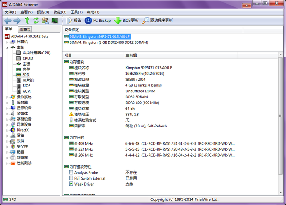The image size is (286, 205).
Task: Open the 报告(R) menu
Action: pos(43,12)
